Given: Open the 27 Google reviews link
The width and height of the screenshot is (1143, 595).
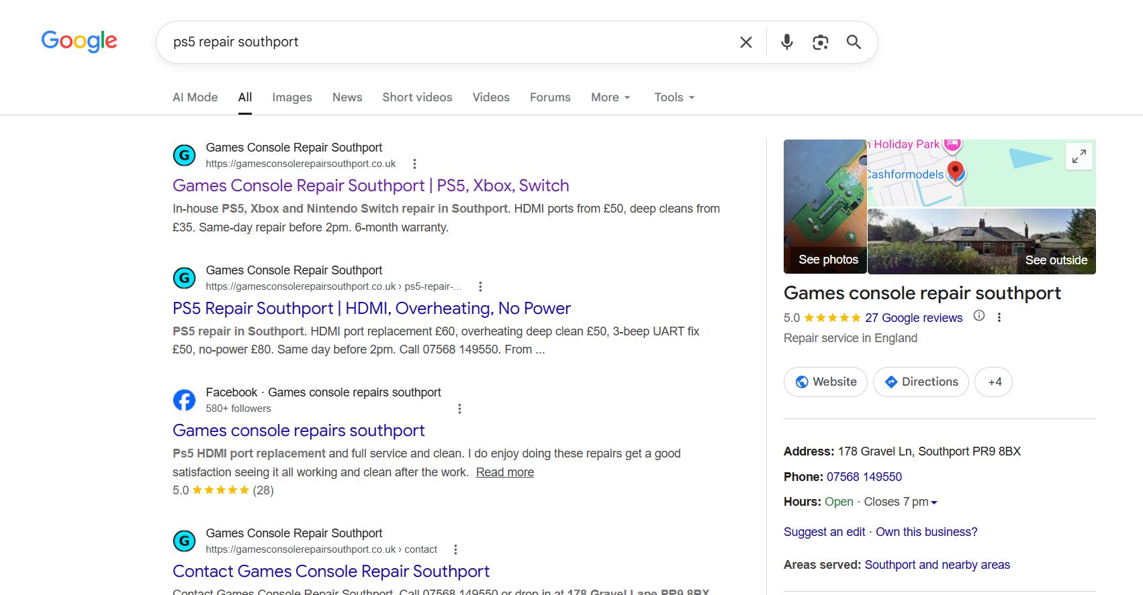Looking at the screenshot, I should pyautogui.click(x=913, y=318).
